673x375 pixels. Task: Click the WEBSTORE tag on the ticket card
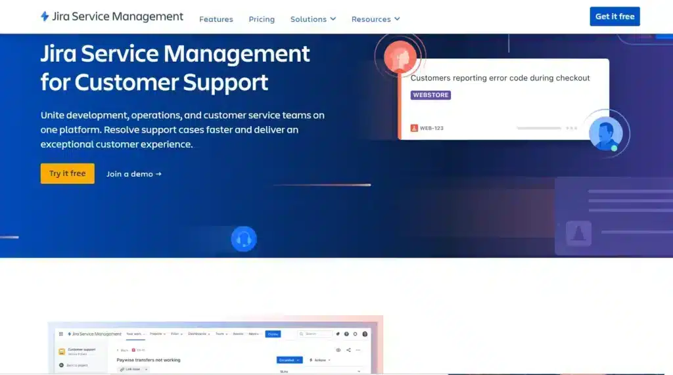pos(430,95)
